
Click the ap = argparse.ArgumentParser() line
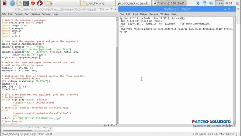pos(23,44)
